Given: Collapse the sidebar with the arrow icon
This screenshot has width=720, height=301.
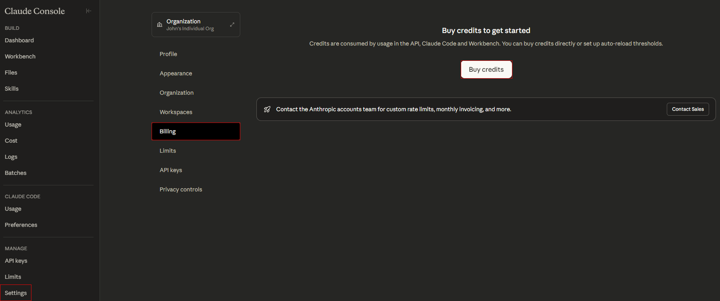Looking at the screenshot, I should (x=89, y=11).
